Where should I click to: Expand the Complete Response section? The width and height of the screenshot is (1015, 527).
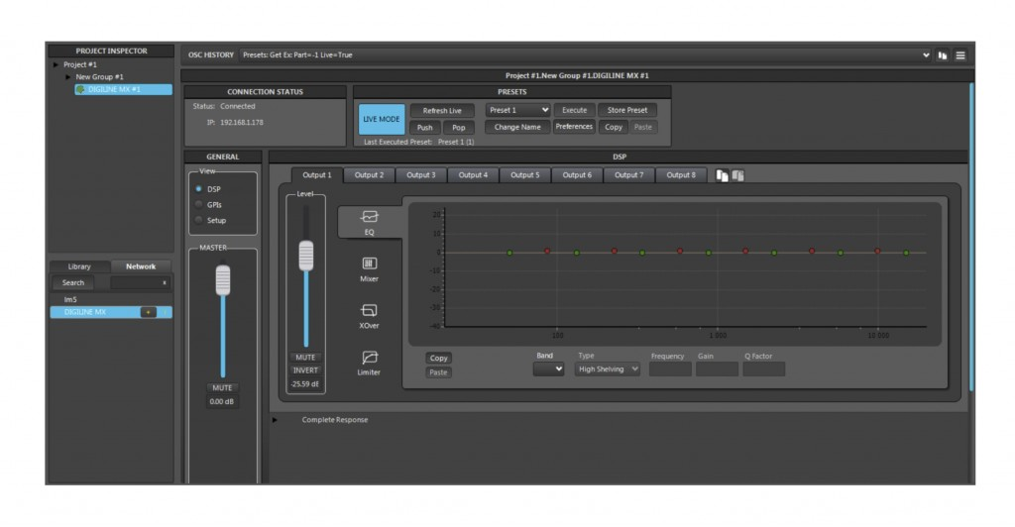(x=275, y=420)
